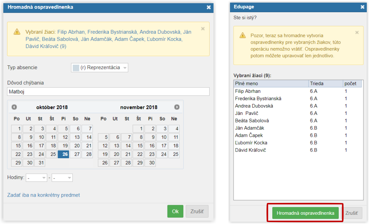Pick 22 October 2018 in calendar
Screen dimensions: 369x224
[17, 154]
